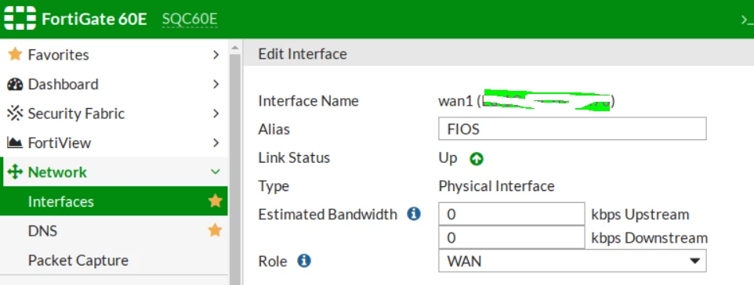Screen dimensions: 754x285
Task: Click the Favorites star icon
Action: 16,54
